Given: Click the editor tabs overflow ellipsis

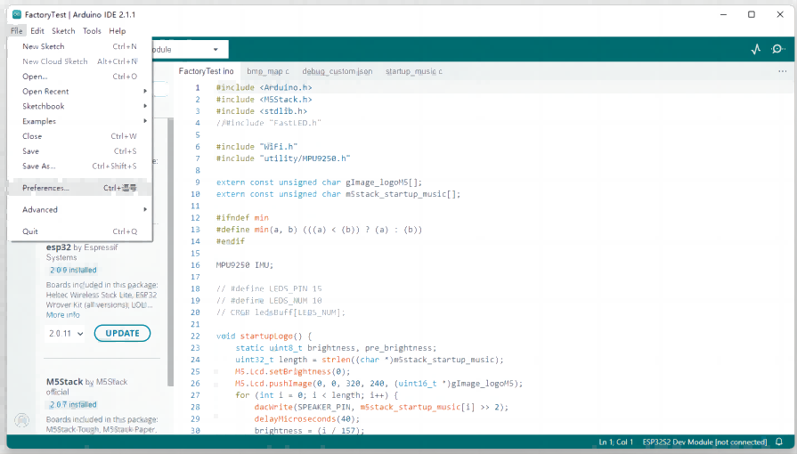Looking at the screenshot, I should coord(782,71).
